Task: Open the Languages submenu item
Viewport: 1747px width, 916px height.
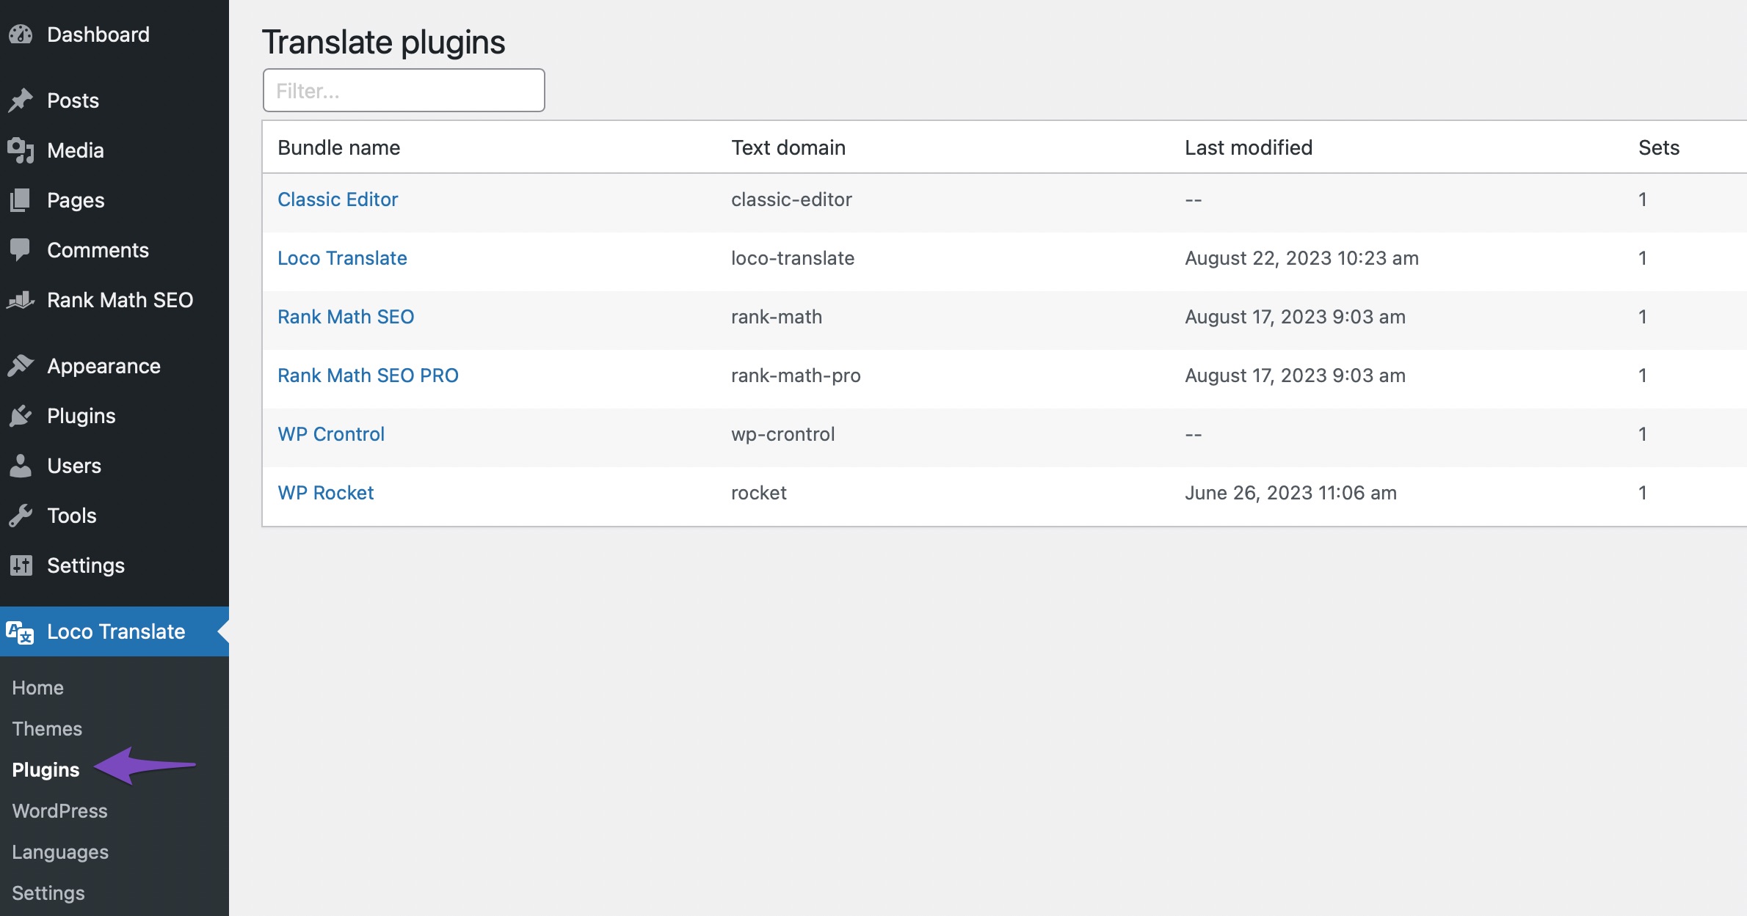Action: point(60,852)
